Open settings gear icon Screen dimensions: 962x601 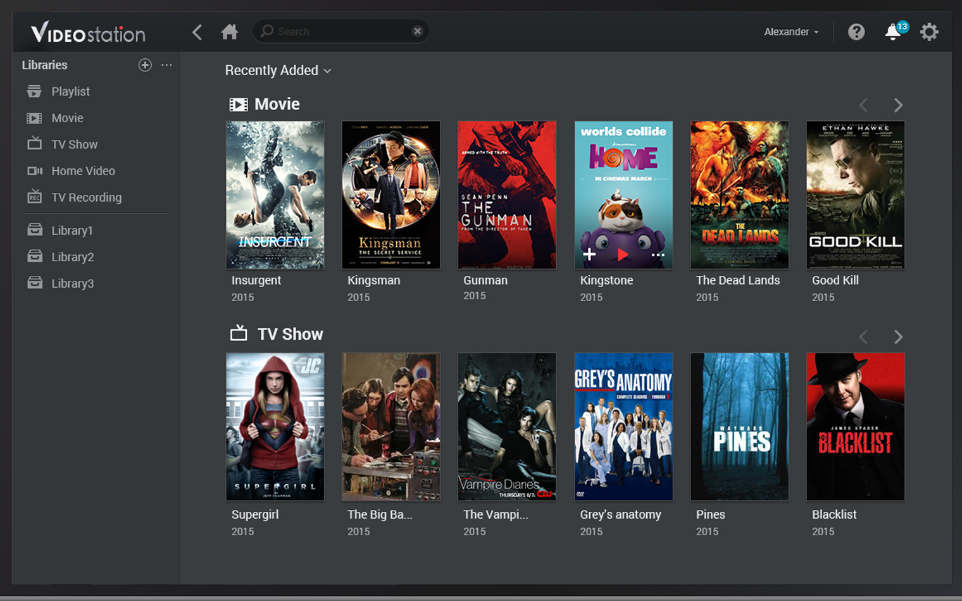pos(928,32)
